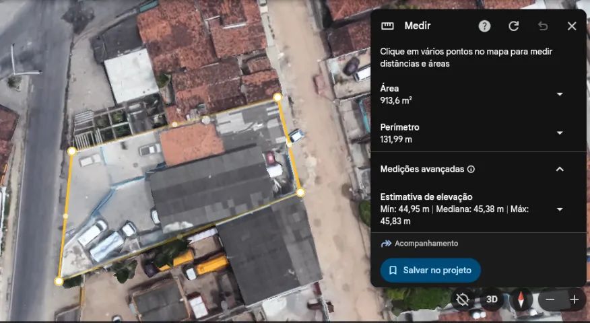Image resolution: width=590 pixels, height=323 pixels.
Task: Click the elevation Mín/Mediana/Máx values text
Action: pyautogui.click(x=455, y=215)
